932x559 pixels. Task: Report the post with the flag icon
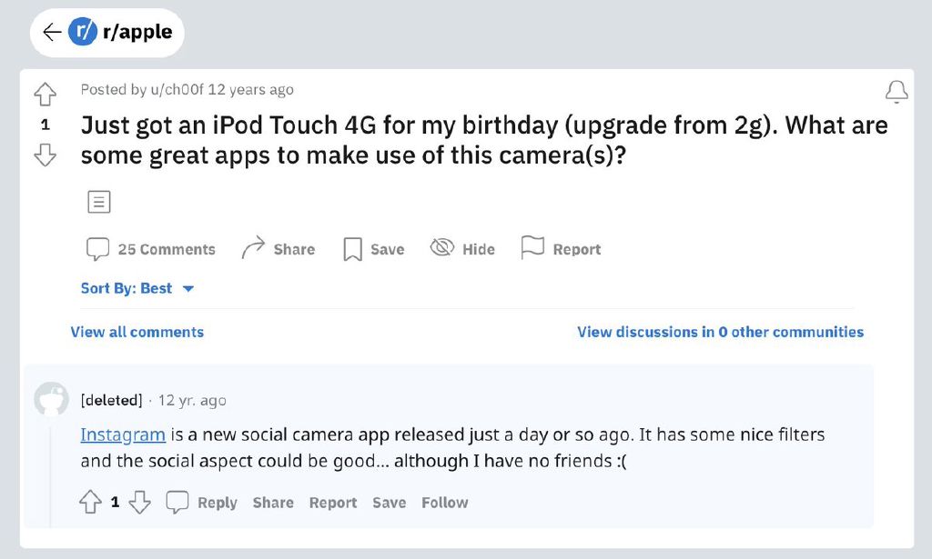click(532, 247)
